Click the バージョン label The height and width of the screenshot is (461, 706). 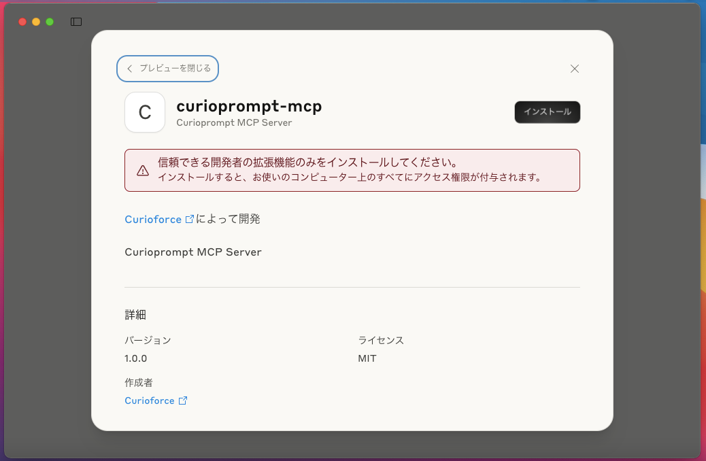click(x=148, y=341)
